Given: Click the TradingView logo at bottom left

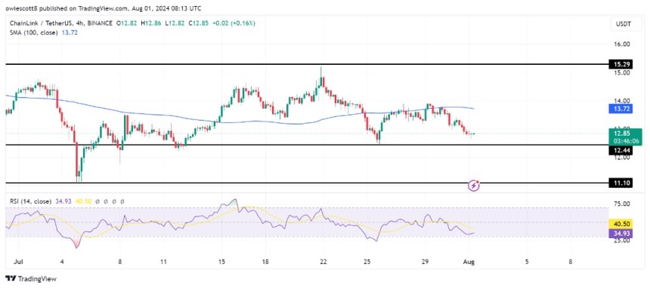Looking at the screenshot, I should (x=31, y=278).
